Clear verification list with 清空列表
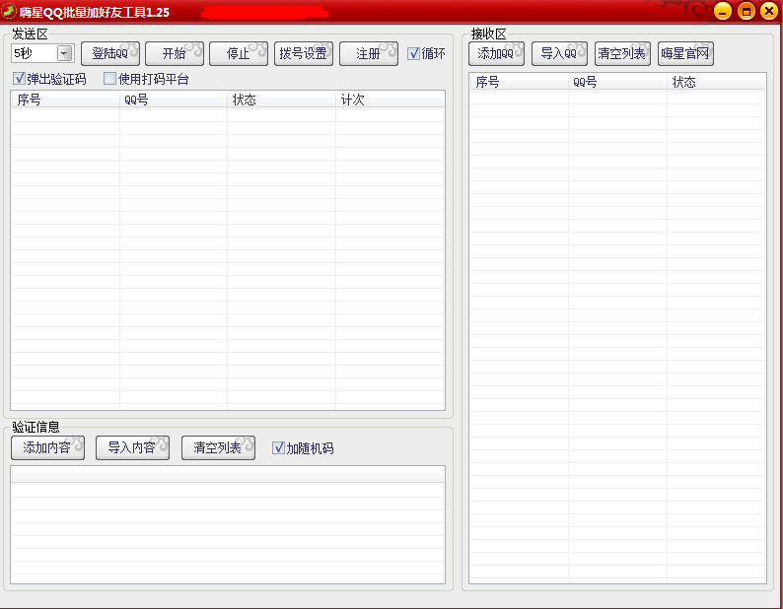 coord(218,447)
